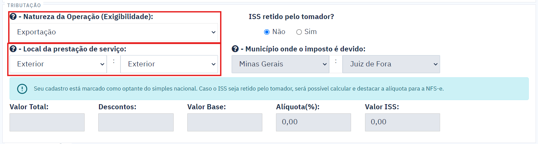Image resolution: width=538 pixels, height=144 pixels.
Task: Click the Simples Nacional notice message text
Action: click(x=239, y=89)
